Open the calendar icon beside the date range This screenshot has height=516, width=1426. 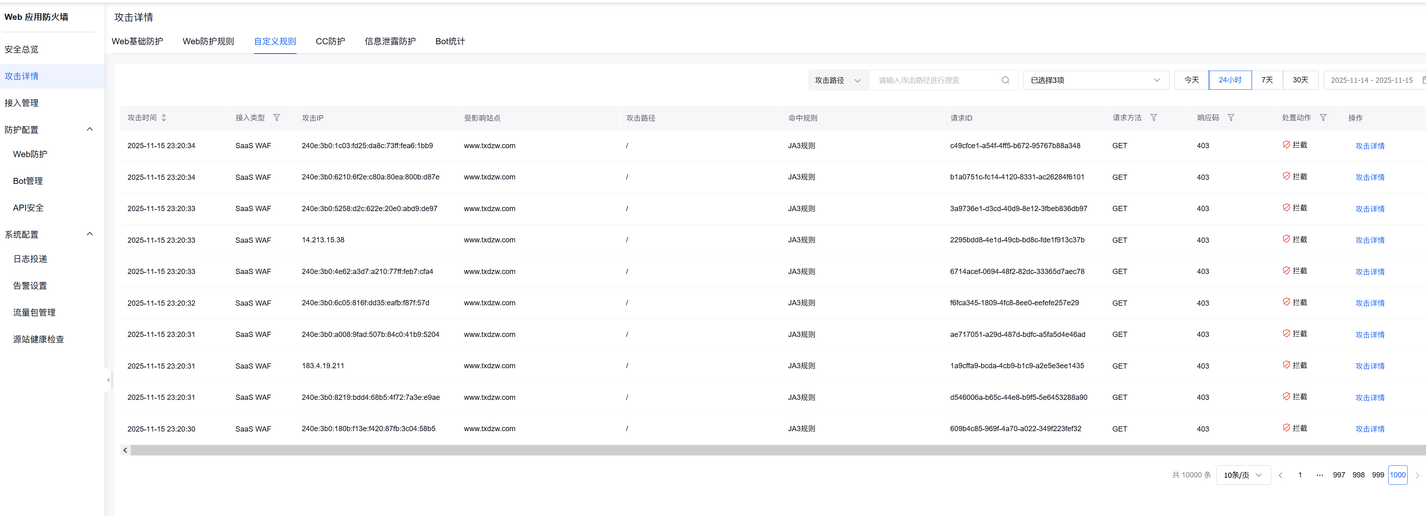pos(1423,80)
